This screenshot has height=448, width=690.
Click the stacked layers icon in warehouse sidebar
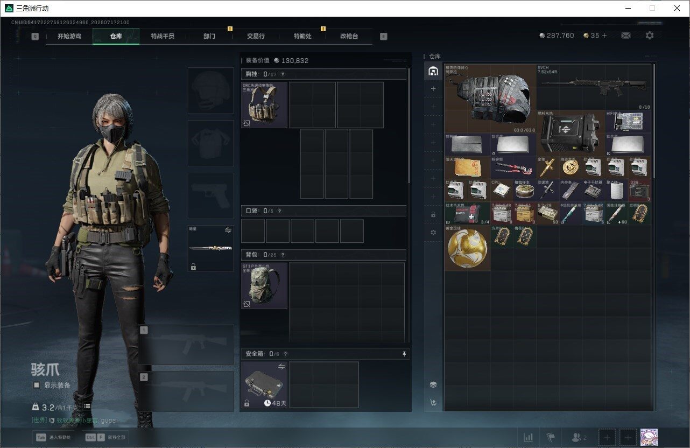pos(433,384)
